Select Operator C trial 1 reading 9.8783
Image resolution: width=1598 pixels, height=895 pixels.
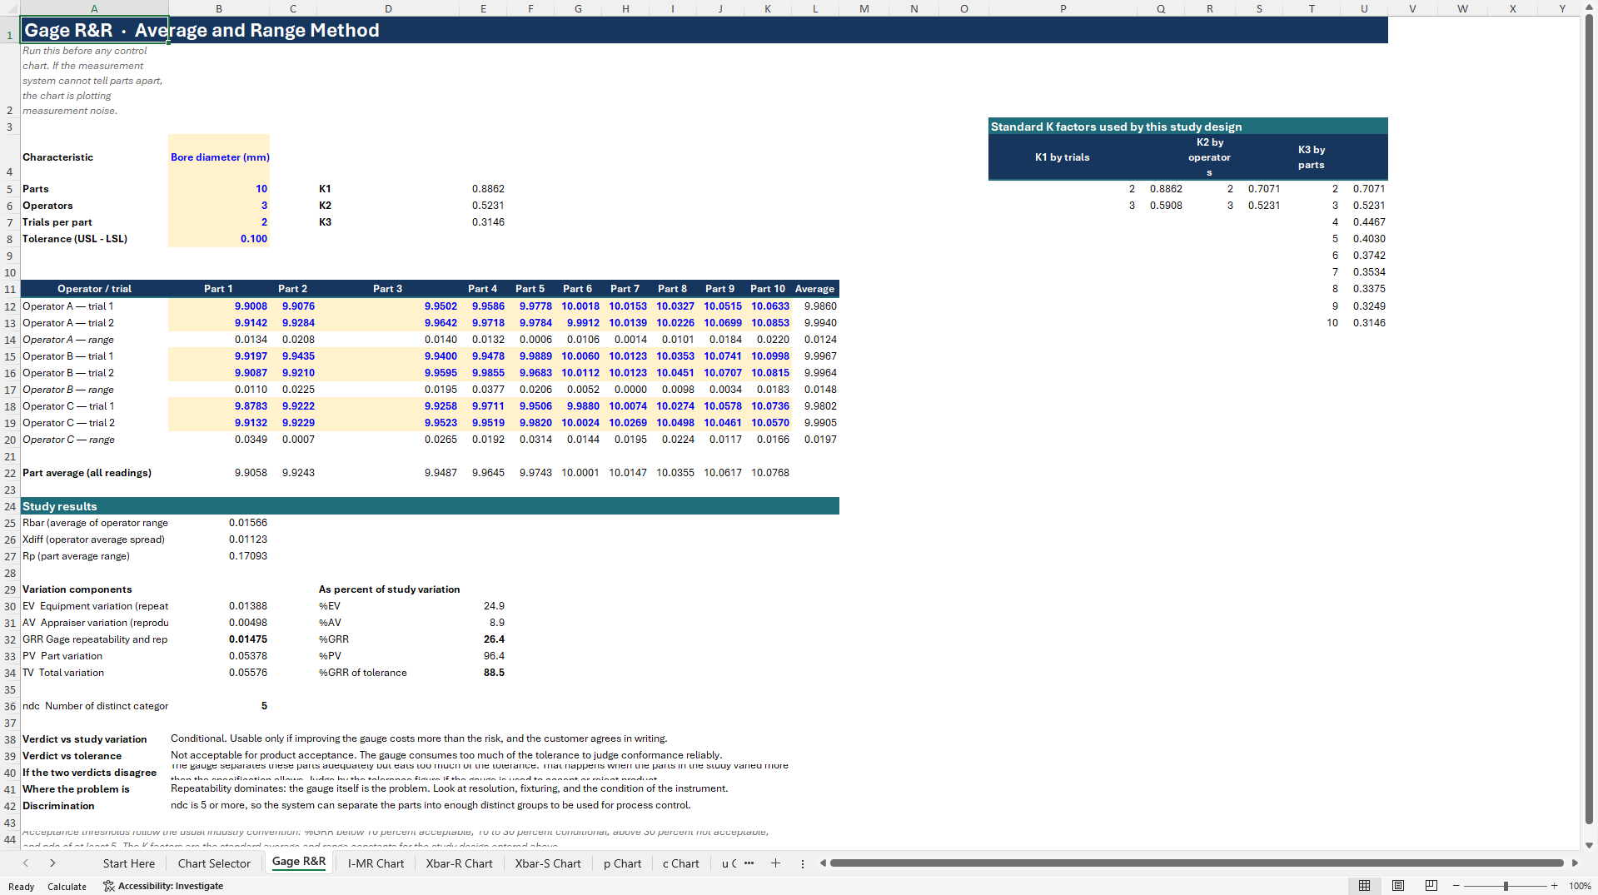(x=219, y=406)
